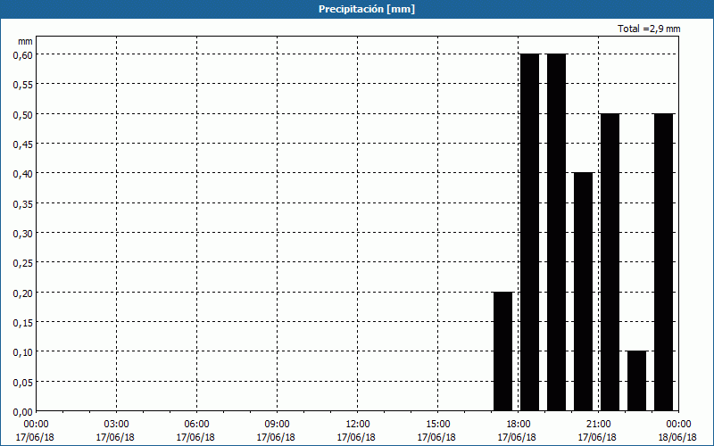Screen dimensions: 714x446
Task: Select the 0,60 y-axis value
Action: [23, 54]
